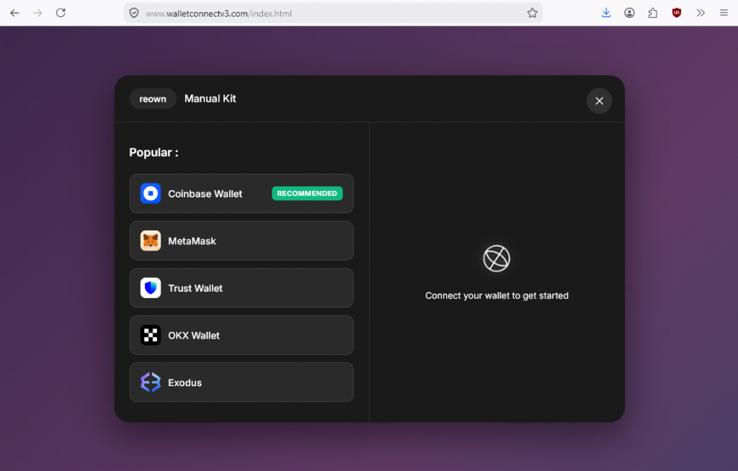Expand the toolbar overflow chevron
Image resolution: width=738 pixels, height=471 pixels.
700,12
